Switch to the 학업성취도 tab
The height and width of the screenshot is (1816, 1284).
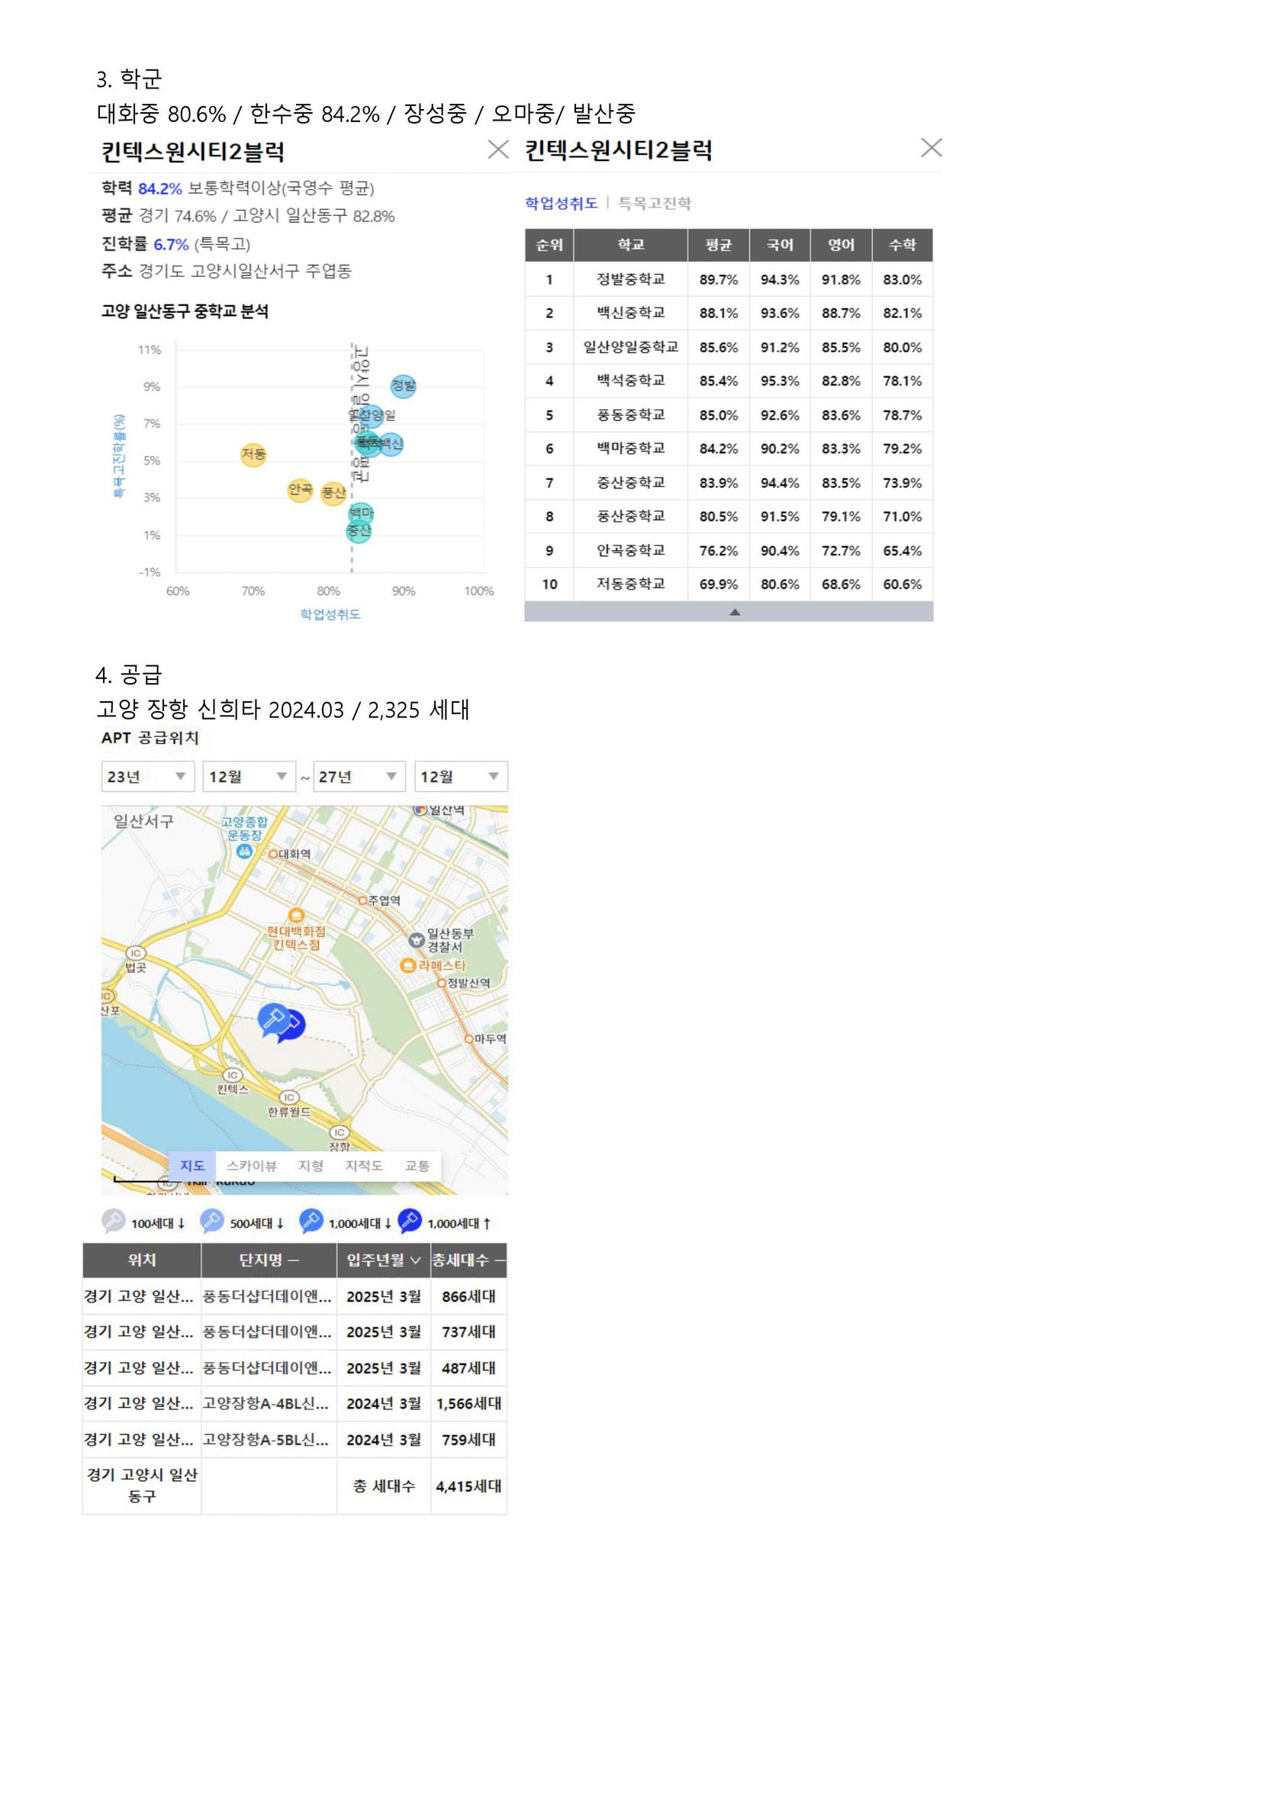(x=562, y=203)
